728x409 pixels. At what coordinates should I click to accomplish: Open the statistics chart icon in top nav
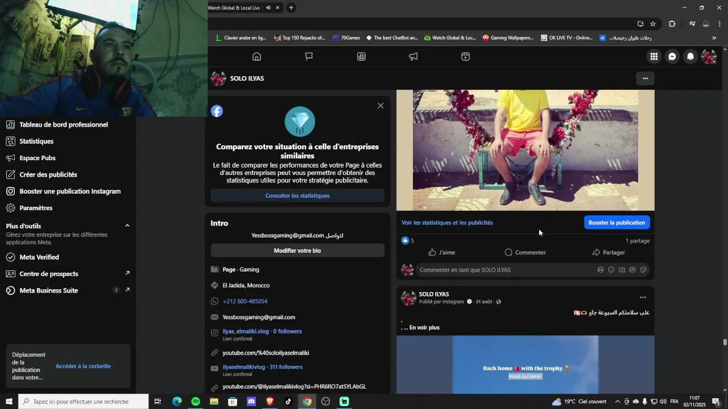(x=361, y=57)
